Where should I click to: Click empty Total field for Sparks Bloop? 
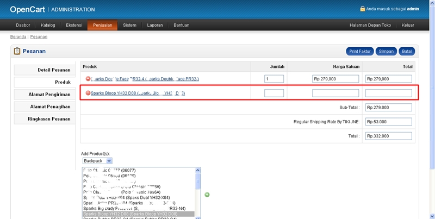pyautogui.click(x=389, y=93)
